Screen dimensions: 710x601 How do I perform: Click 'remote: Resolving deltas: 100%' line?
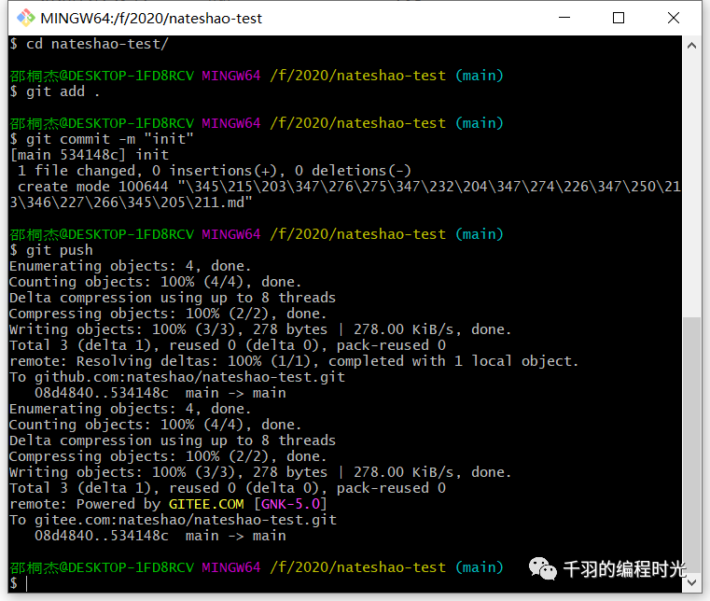294,361
